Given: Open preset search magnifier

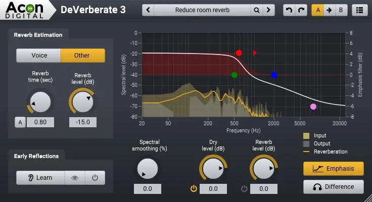Looking at the screenshot, I should tap(256, 10).
